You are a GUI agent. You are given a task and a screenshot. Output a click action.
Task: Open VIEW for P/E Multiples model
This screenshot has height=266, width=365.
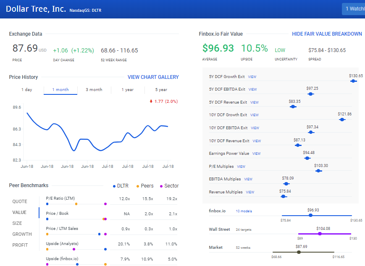pos(241,167)
